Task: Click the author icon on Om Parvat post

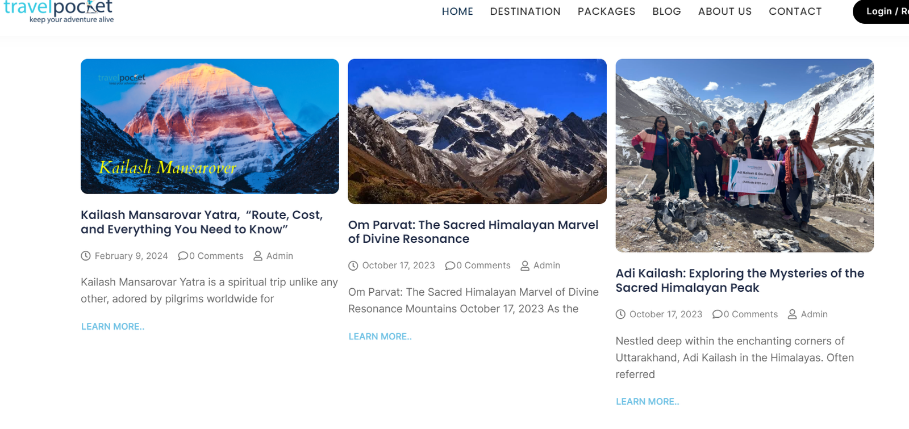Action: click(525, 266)
